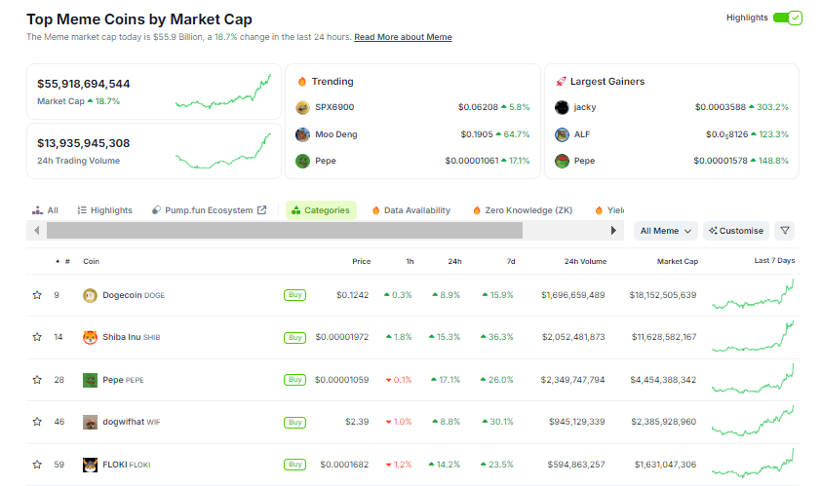Screen dimensions: 821x486
Task: Open jacky from Largest Gainers
Action: 585,107
